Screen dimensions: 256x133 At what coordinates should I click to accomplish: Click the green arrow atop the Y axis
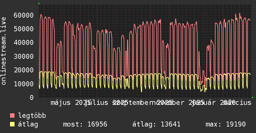[x=39, y=3]
